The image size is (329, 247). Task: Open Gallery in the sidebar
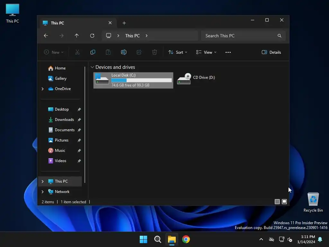(x=61, y=78)
